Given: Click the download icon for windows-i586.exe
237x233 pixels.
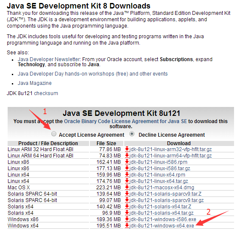Looking at the screenshot, I should point(127,219).
